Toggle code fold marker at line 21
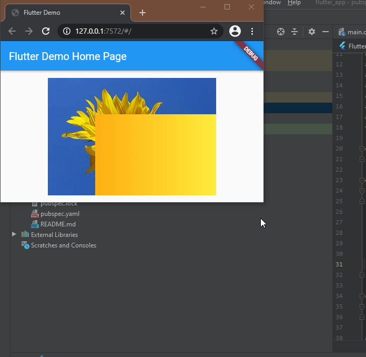 [x=362, y=159]
